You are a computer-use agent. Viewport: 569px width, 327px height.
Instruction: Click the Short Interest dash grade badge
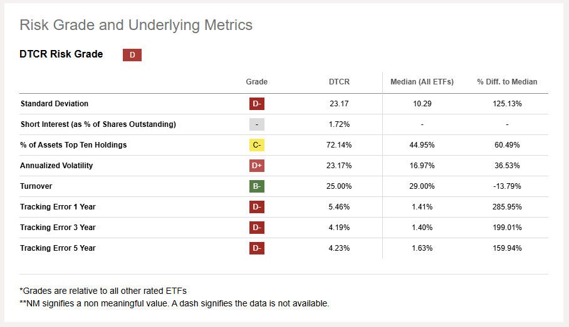[x=256, y=124]
